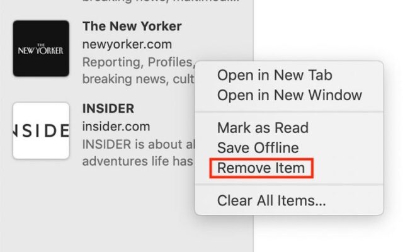The height and width of the screenshot is (252, 415).
Task: Click the INSIDER logo thumbnail
Action: click(41, 131)
